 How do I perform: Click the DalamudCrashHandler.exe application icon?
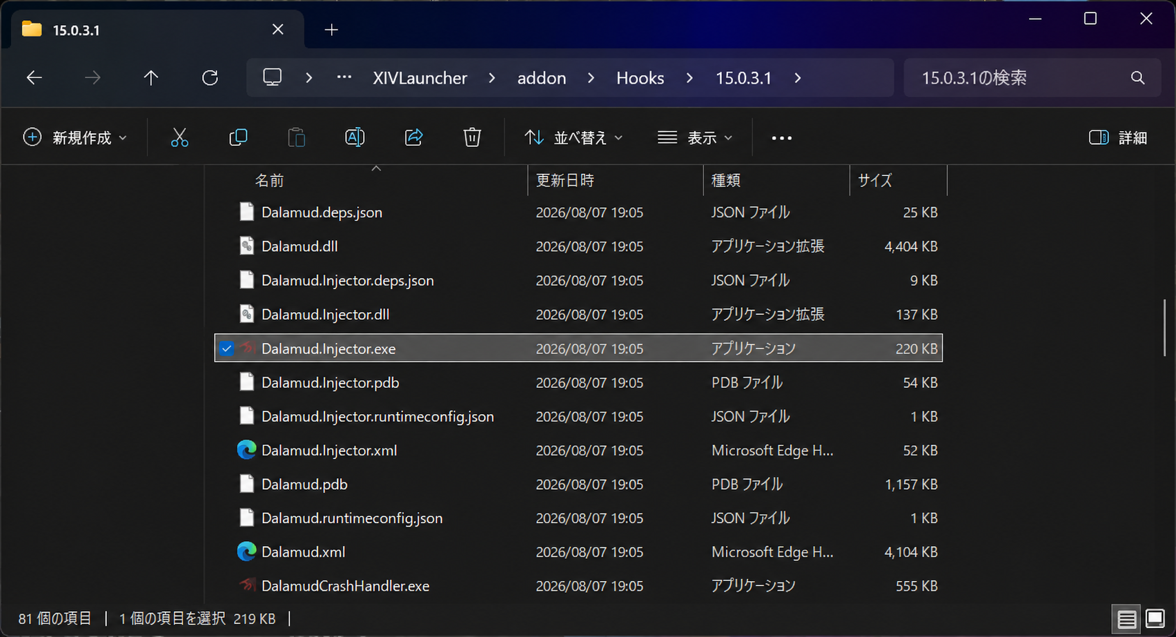246,585
